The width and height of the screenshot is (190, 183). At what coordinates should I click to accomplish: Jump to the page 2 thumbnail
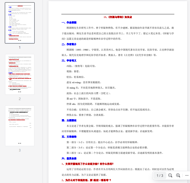[x=20, y=74]
